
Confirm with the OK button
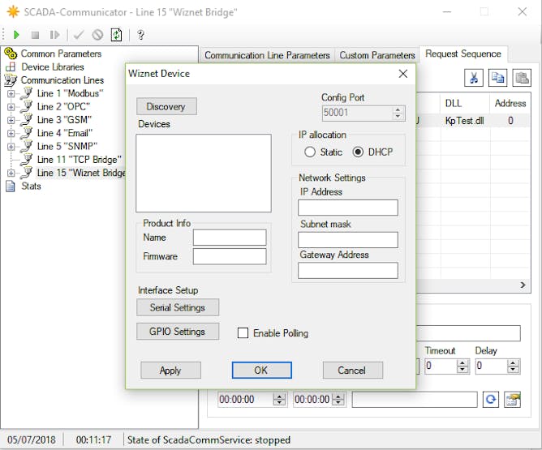261,371
